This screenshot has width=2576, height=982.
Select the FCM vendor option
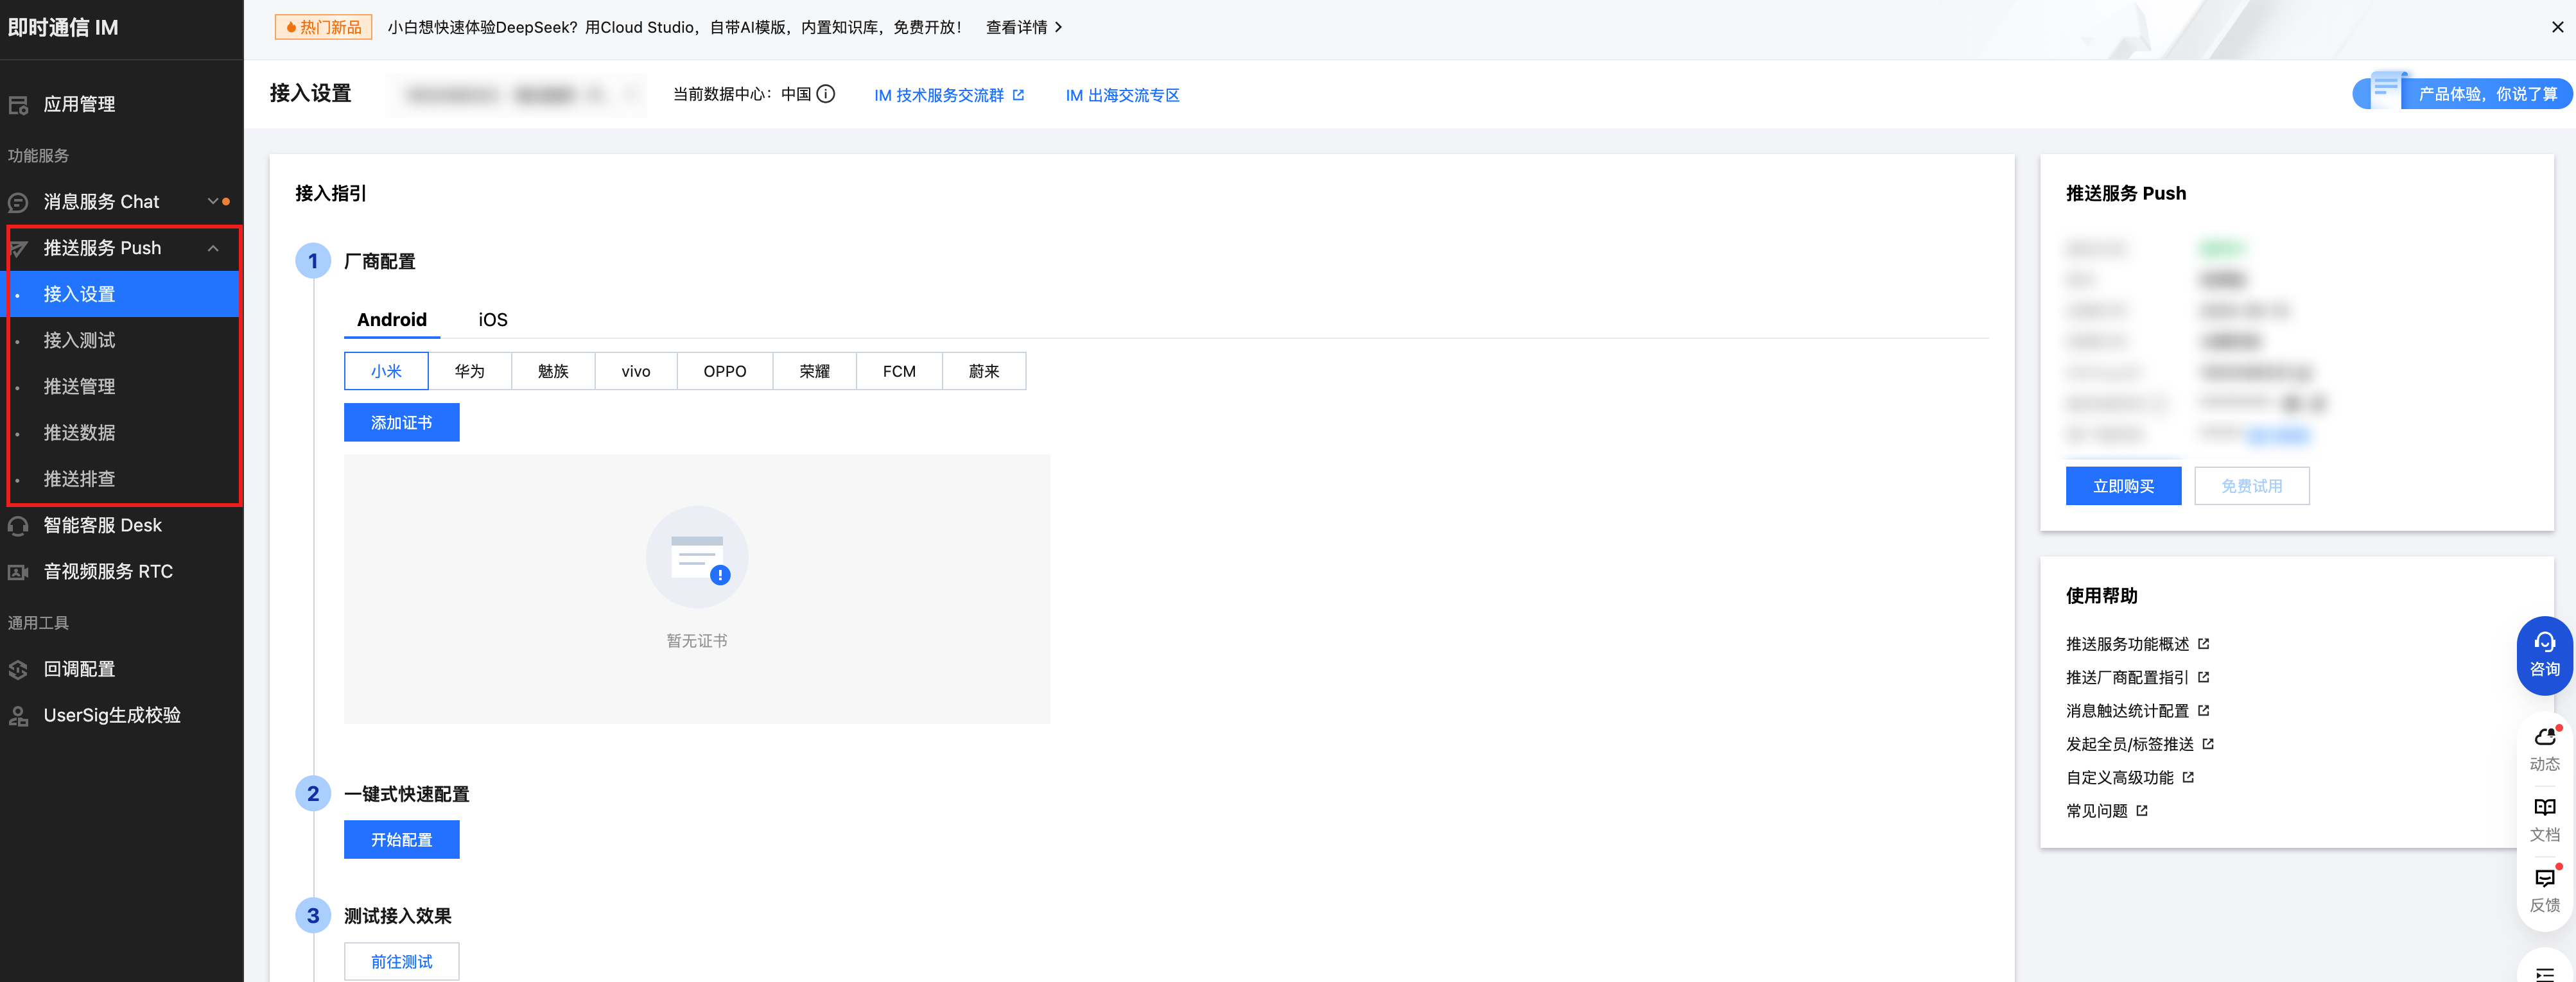pyautogui.click(x=898, y=371)
